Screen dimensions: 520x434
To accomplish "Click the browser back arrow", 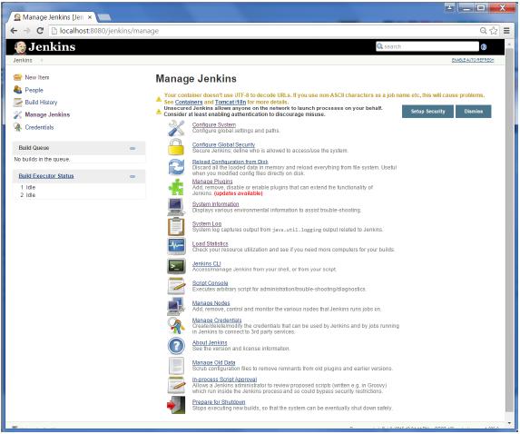I will [x=14, y=31].
